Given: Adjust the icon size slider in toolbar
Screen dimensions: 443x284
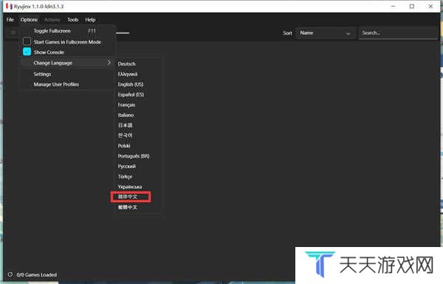Looking at the screenshot, I should [x=123, y=33].
